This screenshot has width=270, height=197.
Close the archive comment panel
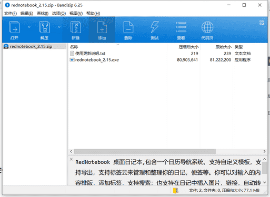coord(71,159)
